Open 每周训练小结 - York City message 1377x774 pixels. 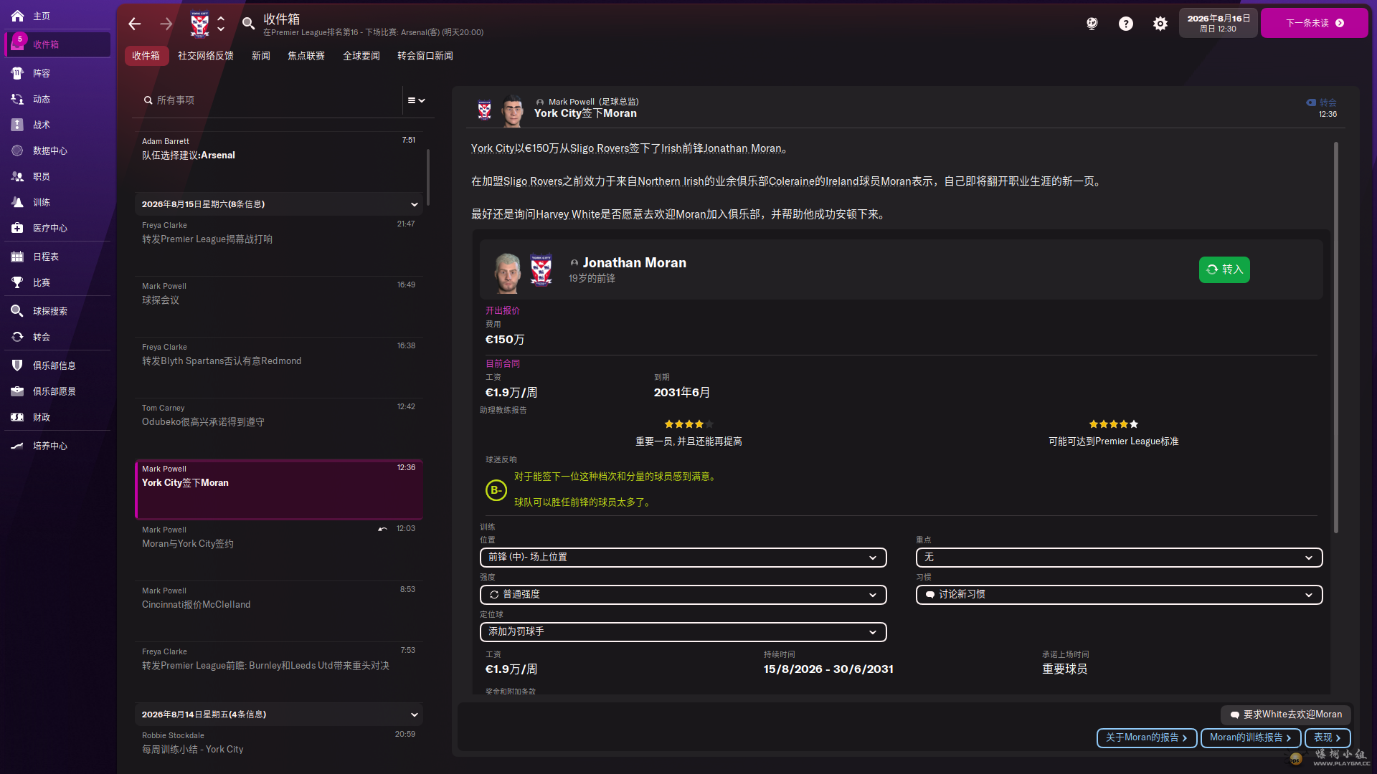click(278, 742)
